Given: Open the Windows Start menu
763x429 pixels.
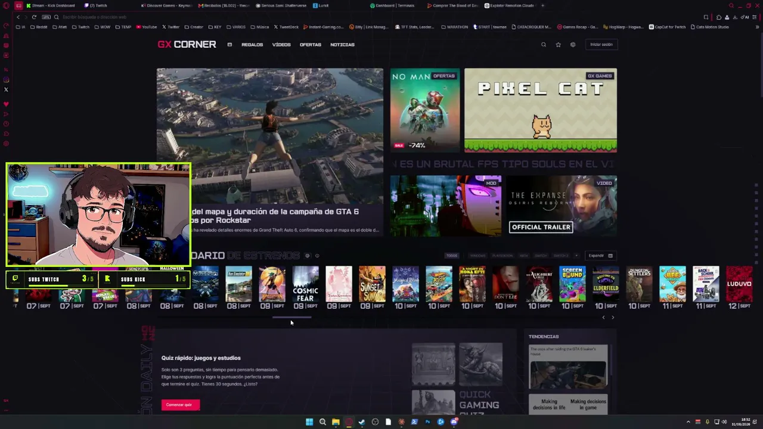Looking at the screenshot, I should coord(309,422).
